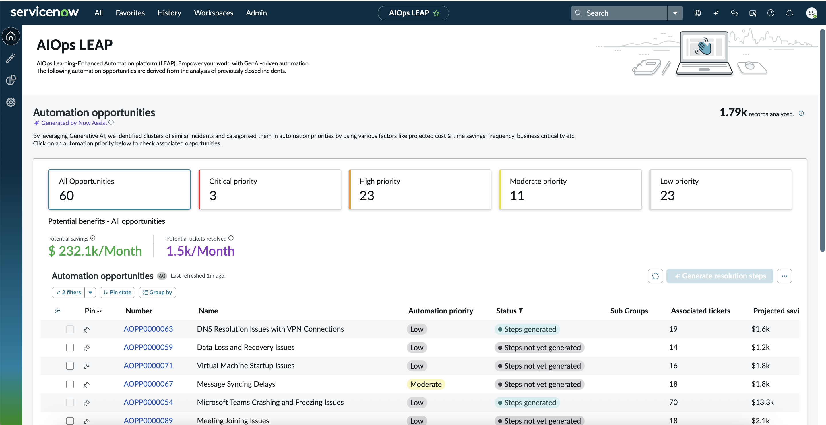The height and width of the screenshot is (425, 826).
Task: Open the globe scope icon in header
Action: [x=697, y=13]
